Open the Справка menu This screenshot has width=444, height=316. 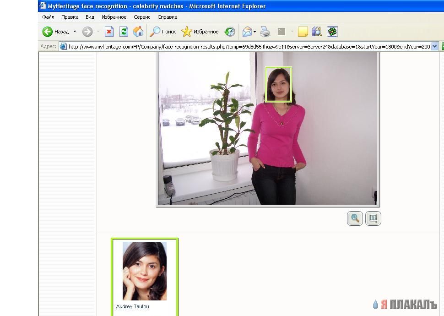pyautogui.click(x=168, y=17)
